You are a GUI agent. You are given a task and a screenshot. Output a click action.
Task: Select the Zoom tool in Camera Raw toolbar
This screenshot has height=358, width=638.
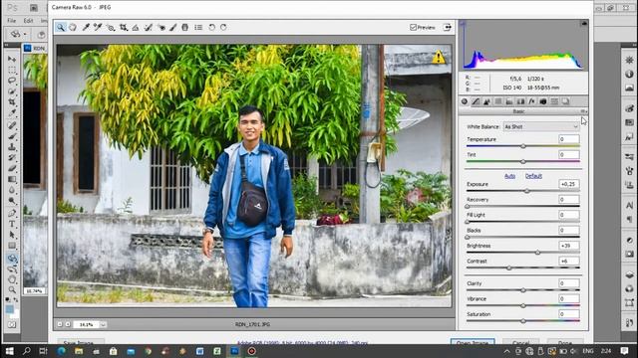pos(61,27)
